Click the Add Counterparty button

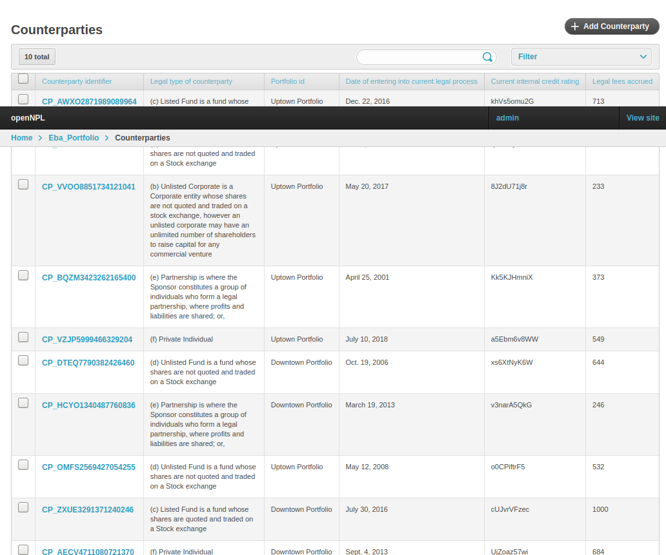point(611,26)
